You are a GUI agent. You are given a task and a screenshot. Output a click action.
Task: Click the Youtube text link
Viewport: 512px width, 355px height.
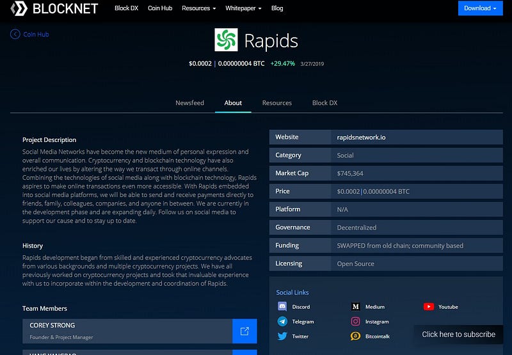(x=448, y=307)
